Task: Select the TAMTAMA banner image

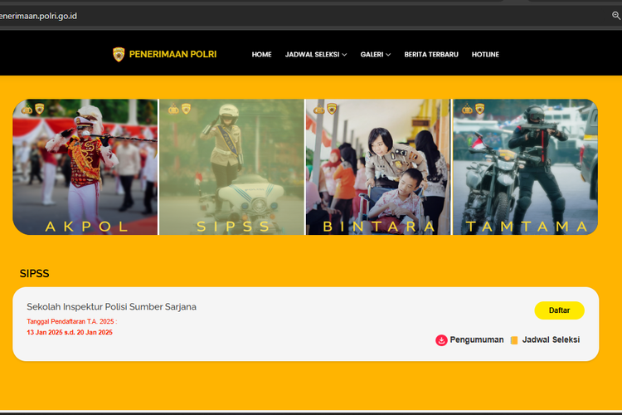Action: (x=525, y=166)
